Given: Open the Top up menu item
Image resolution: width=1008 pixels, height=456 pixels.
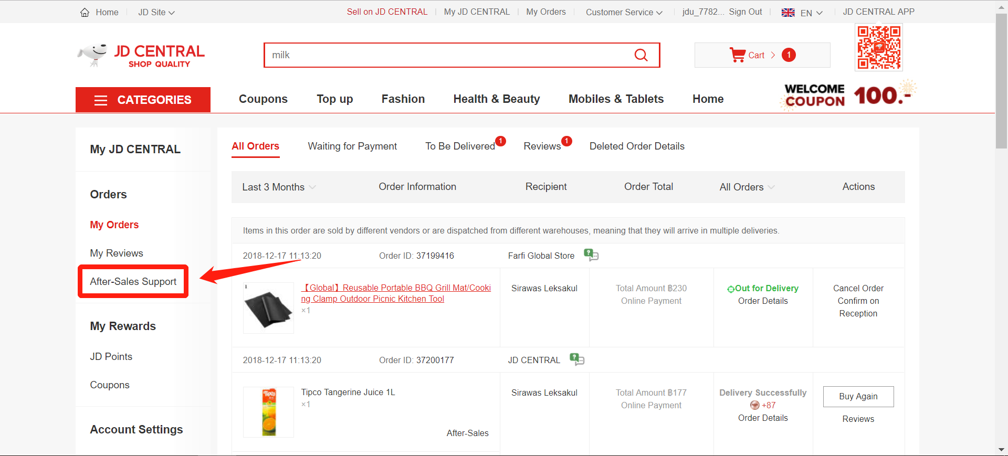Looking at the screenshot, I should tap(334, 99).
